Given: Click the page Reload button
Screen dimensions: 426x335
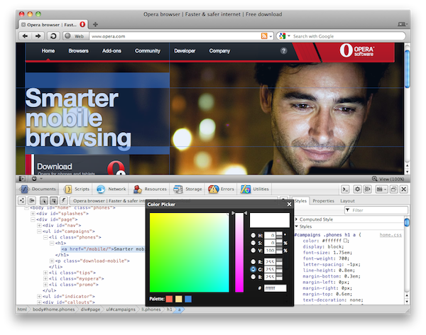Looking at the screenshot, I should tap(52, 35).
